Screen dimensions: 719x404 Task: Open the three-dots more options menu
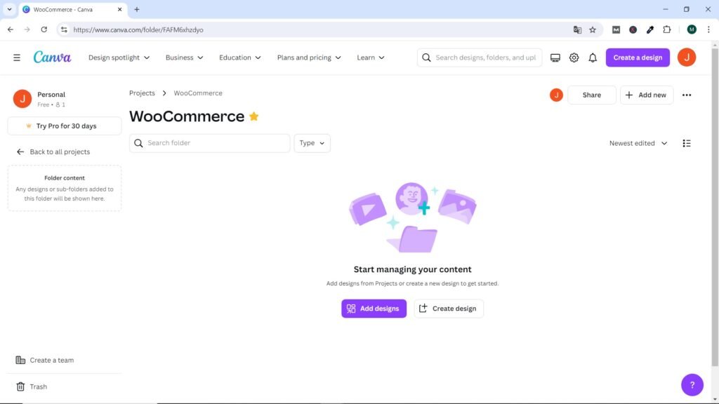[687, 95]
